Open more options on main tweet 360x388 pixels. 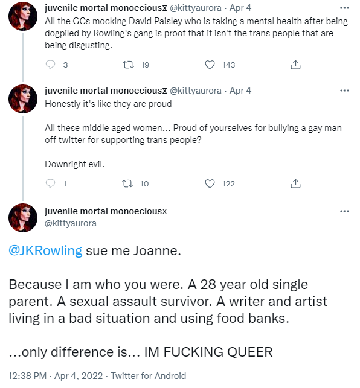[344, 211]
